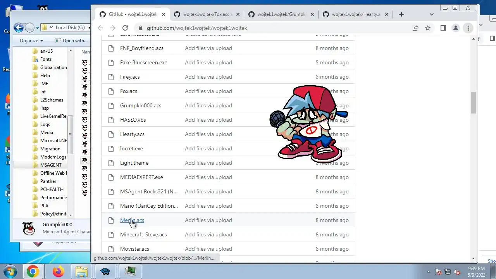Select the Panther folder in Explorer tree
The height and width of the screenshot is (279, 496).
click(x=48, y=181)
